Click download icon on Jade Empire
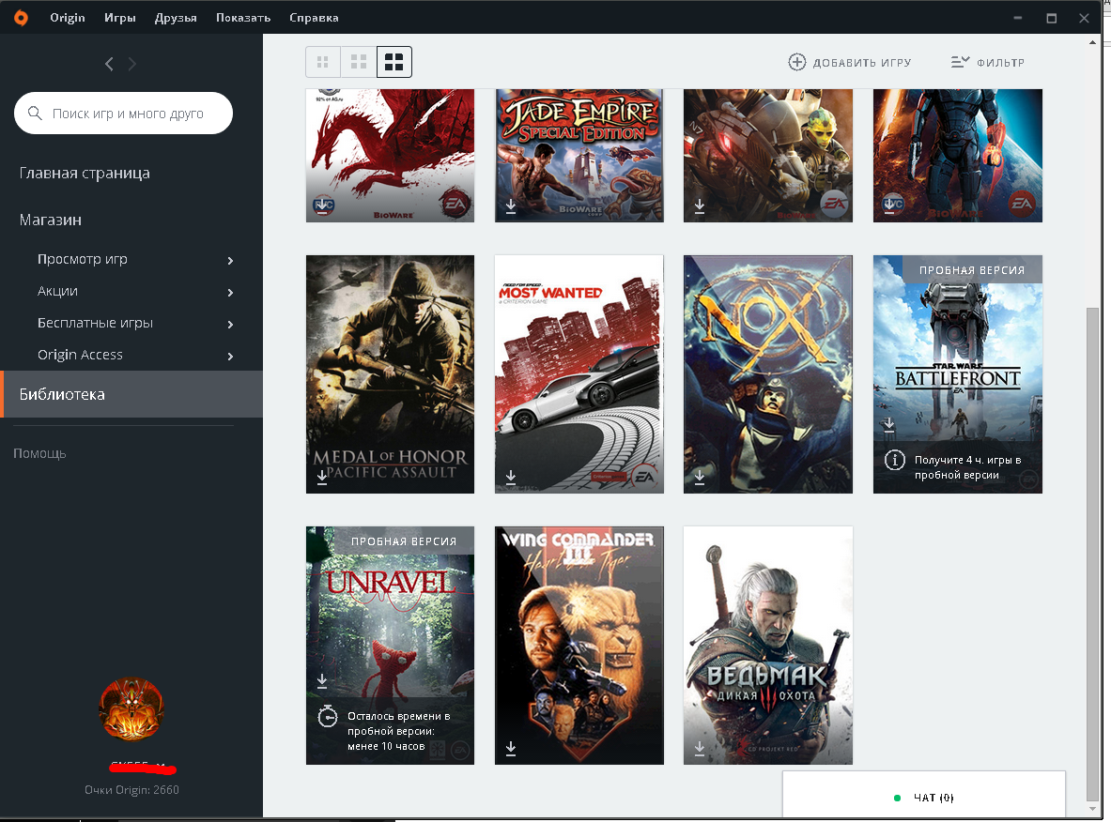1111x822 pixels. click(511, 205)
